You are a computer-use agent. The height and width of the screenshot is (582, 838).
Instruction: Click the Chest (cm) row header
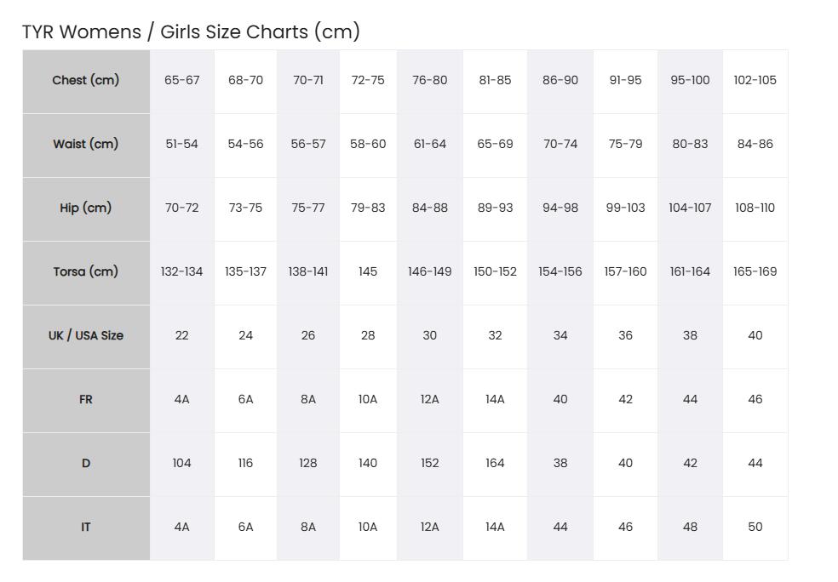point(86,81)
